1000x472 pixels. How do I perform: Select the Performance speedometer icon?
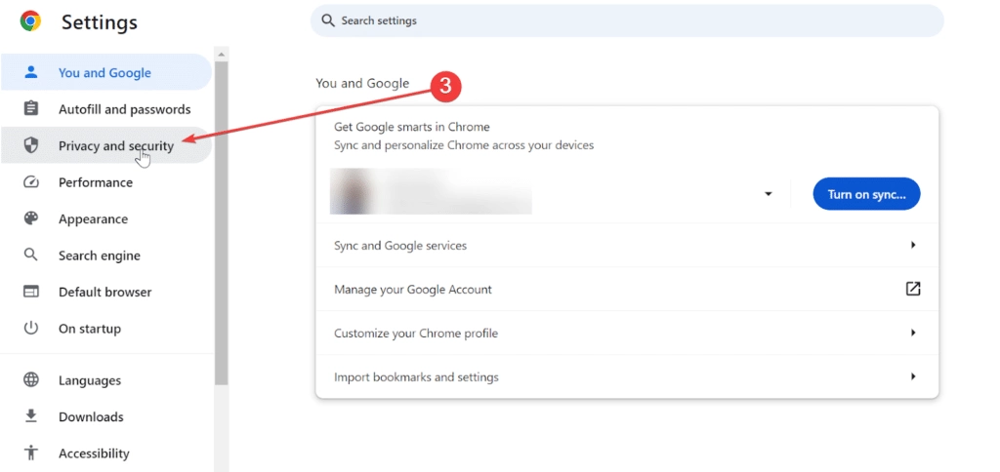point(30,182)
